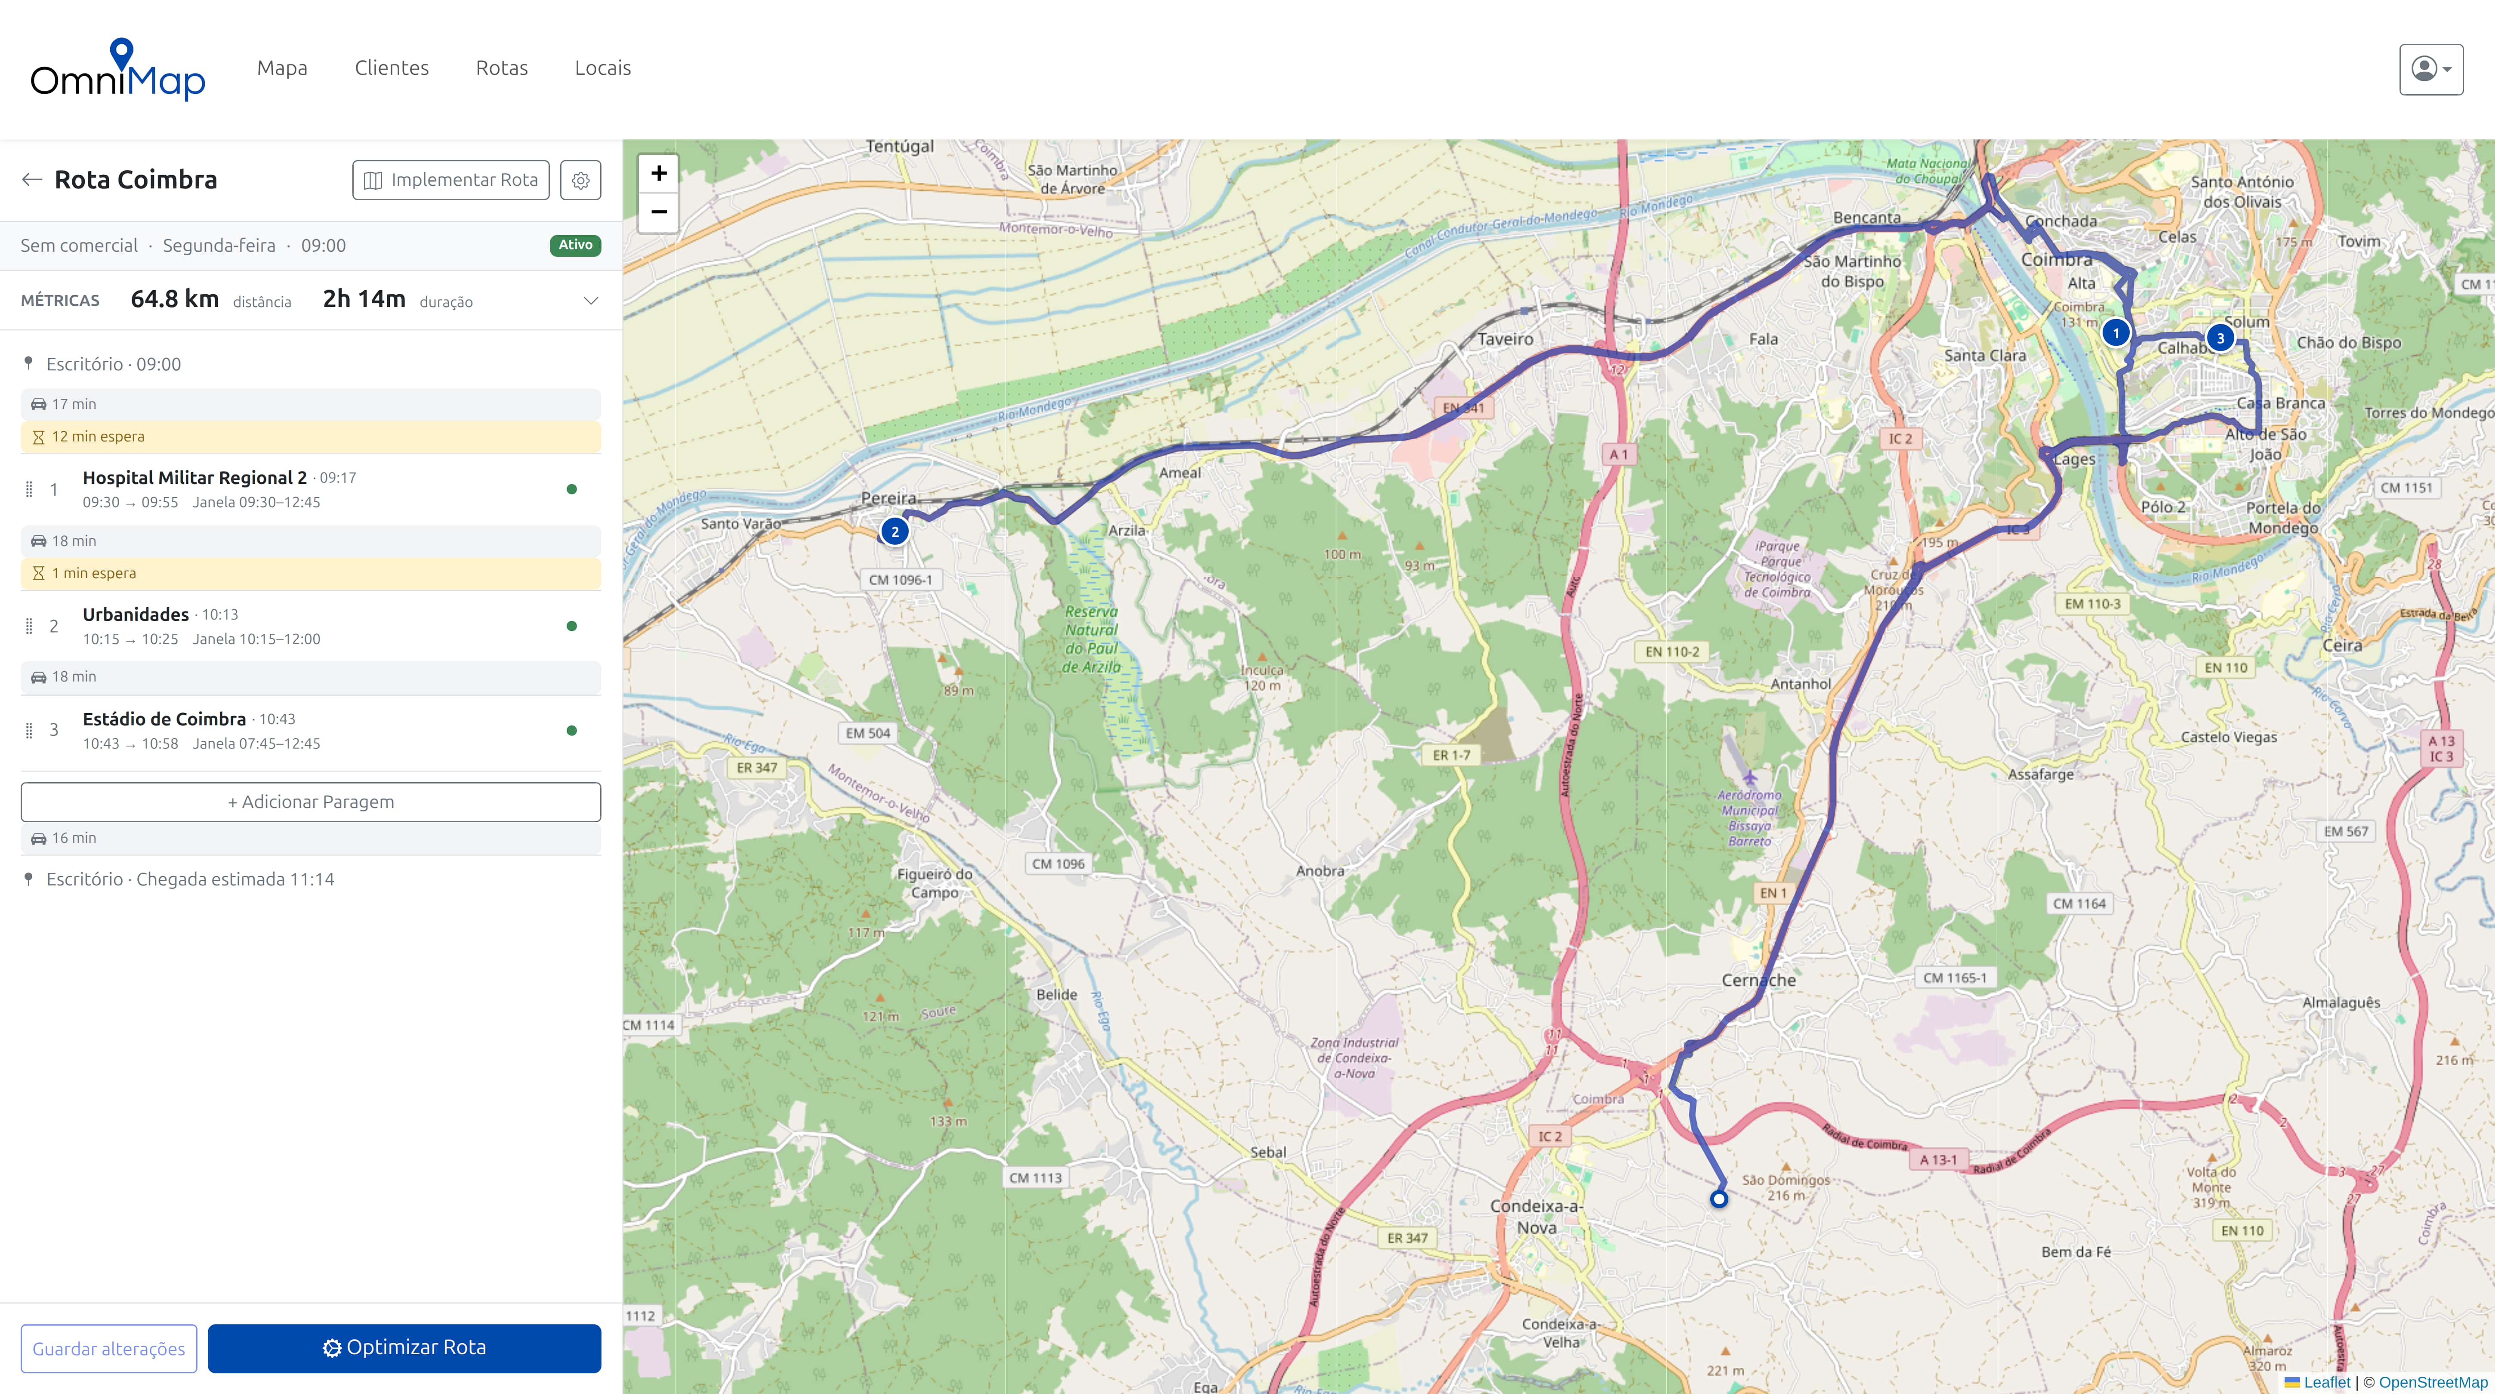Click the Ativo status badge
Viewport: 2495px width, 1394px height.
pyautogui.click(x=575, y=245)
